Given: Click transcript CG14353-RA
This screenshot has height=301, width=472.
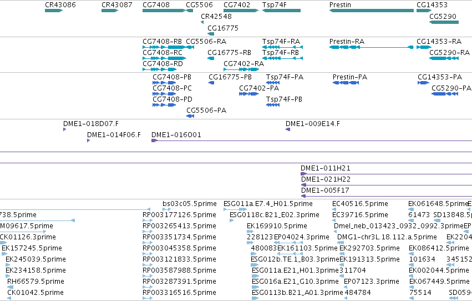Looking at the screenshot, I should coord(424,47).
